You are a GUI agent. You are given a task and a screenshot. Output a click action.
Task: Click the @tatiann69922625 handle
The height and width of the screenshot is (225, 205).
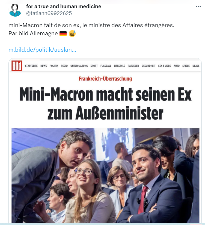tap(49, 13)
